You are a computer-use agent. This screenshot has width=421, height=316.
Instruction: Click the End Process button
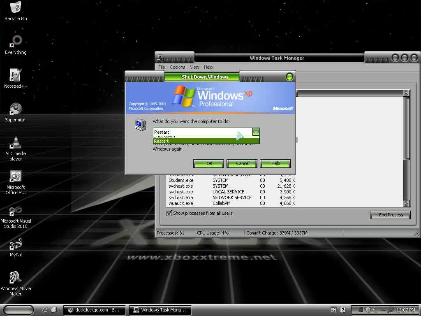[x=391, y=215]
